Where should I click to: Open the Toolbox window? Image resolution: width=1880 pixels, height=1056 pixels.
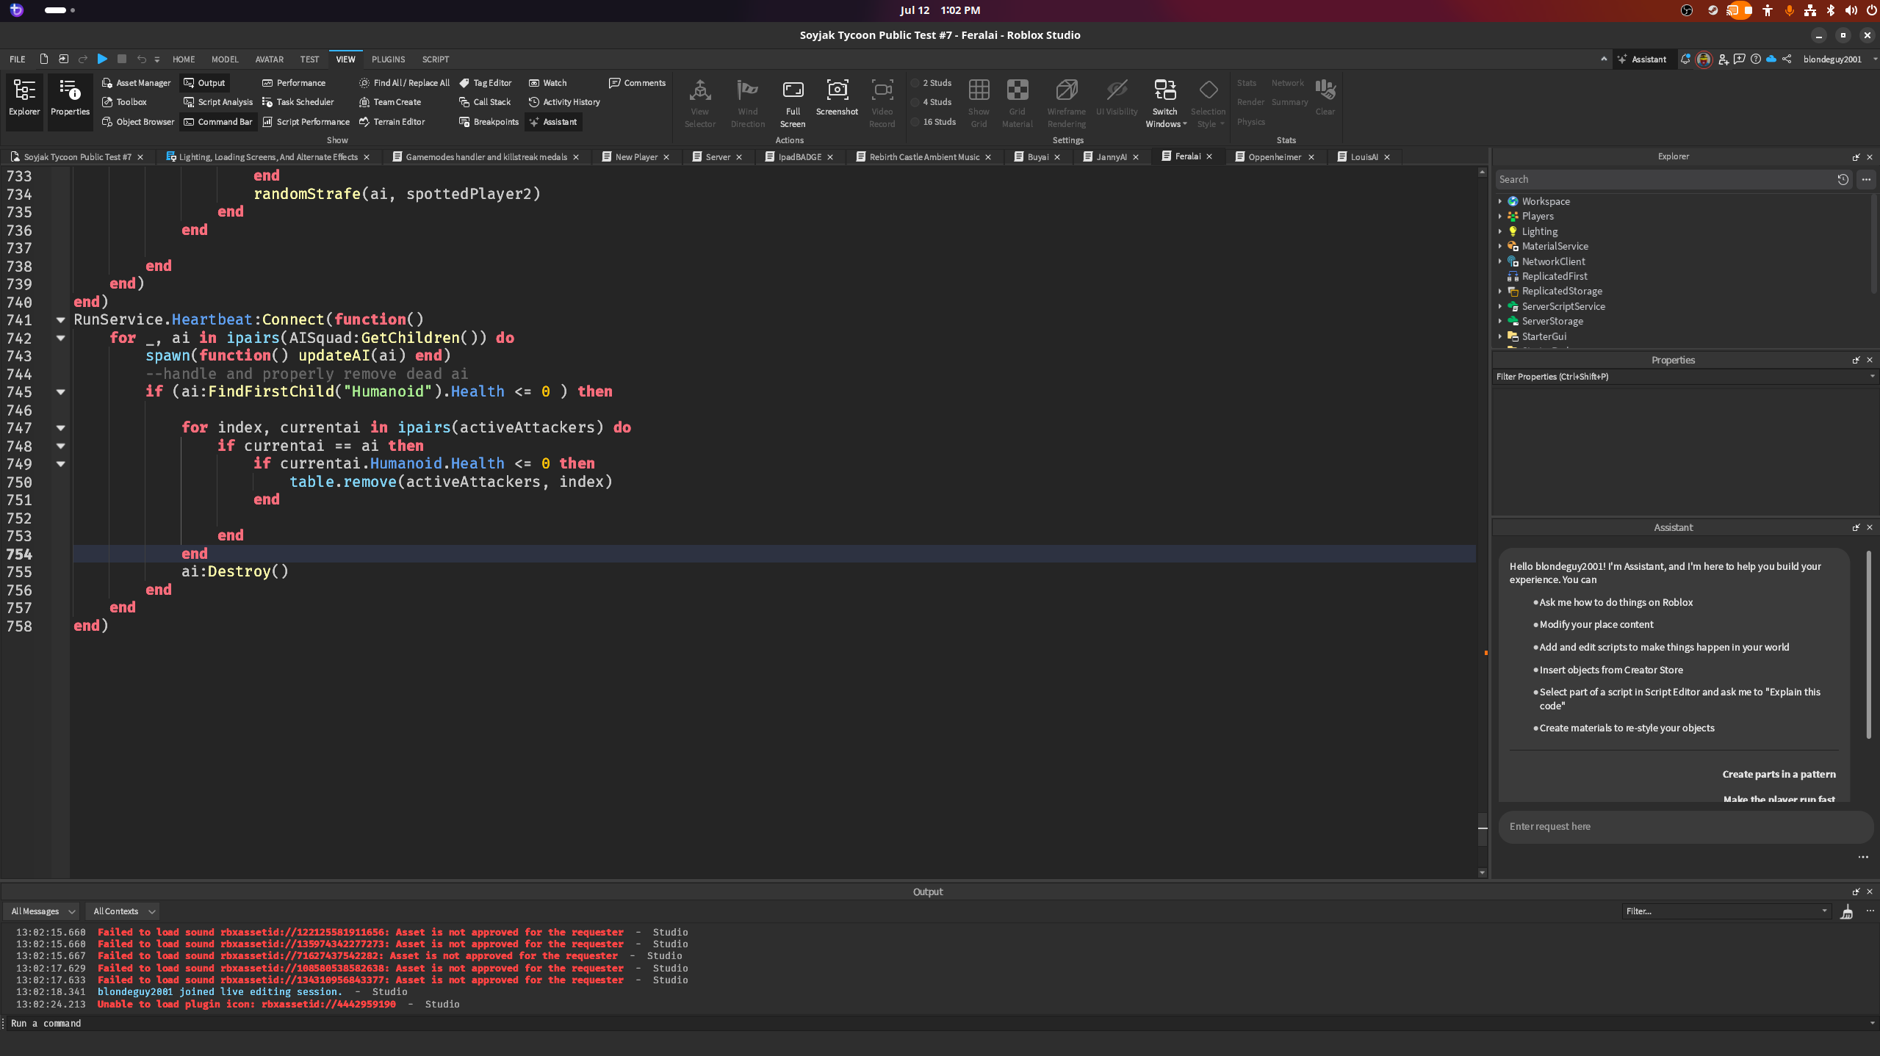(x=125, y=102)
